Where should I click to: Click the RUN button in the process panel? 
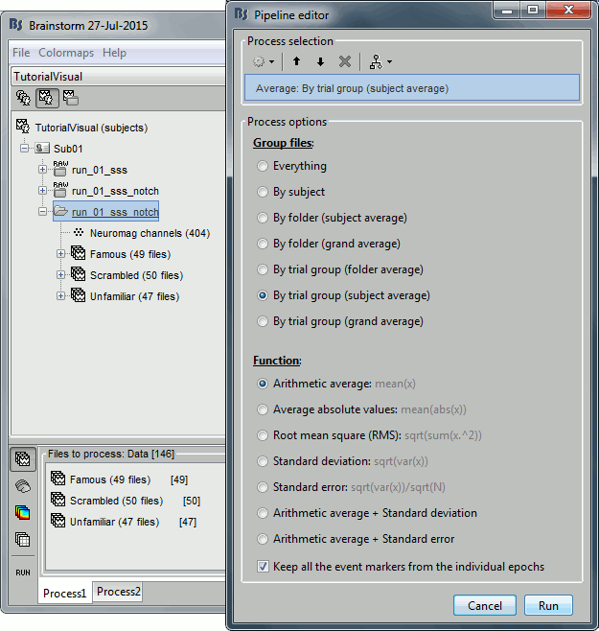[x=22, y=573]
